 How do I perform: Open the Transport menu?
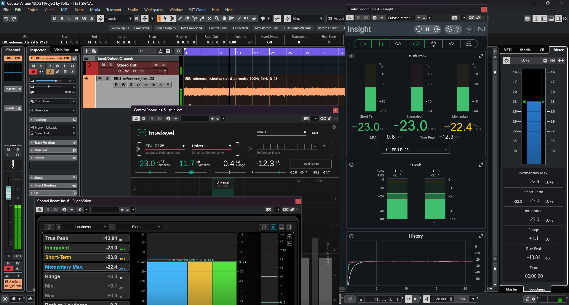point(114,10)
